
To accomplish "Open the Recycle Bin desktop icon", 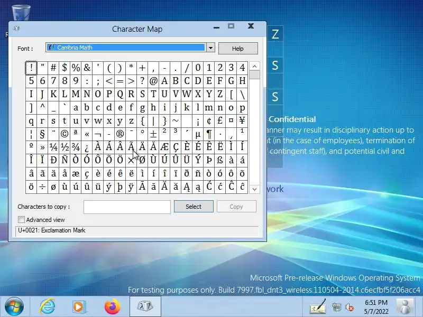I will pos(21,13).
